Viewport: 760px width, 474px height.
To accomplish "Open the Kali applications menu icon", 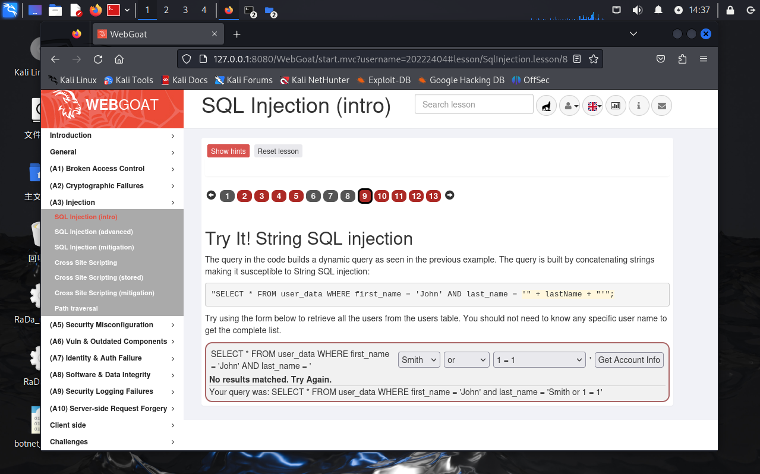I will pyautogui.click(x=10, y=10).
